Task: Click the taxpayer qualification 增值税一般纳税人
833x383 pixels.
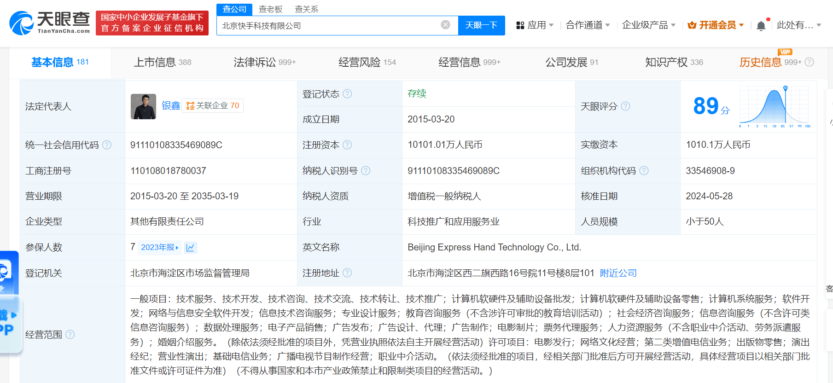Action: point(444,196)
